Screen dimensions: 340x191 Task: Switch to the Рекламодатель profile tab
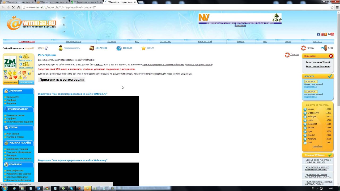click(x=10, y=83)
